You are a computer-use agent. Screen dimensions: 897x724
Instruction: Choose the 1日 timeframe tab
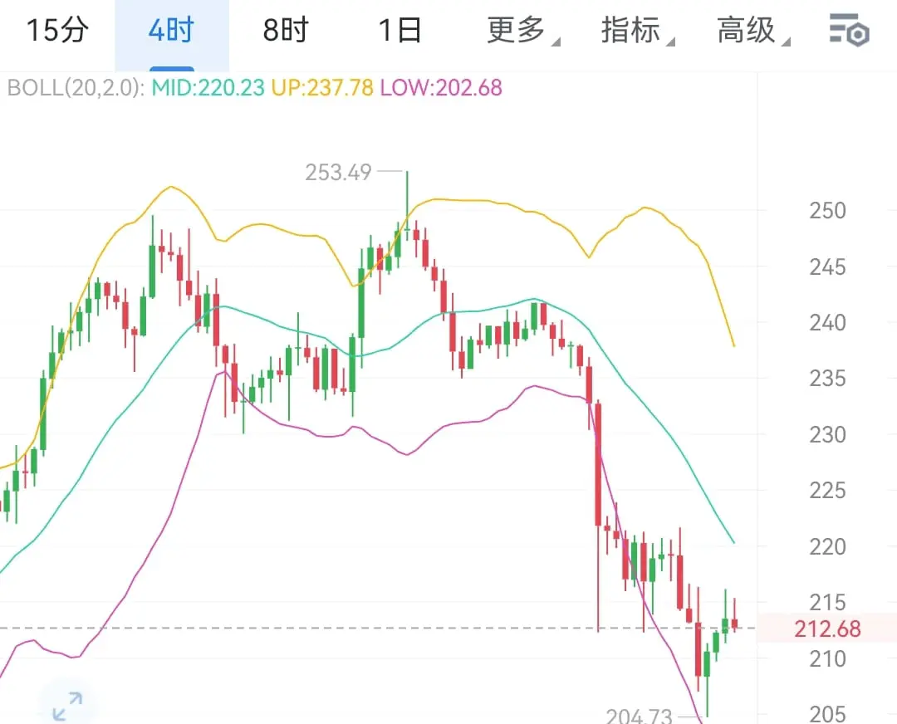(x=399, y=31)
